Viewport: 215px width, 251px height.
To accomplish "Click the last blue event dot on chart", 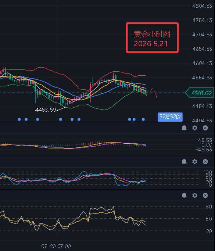I will point(143,119).
